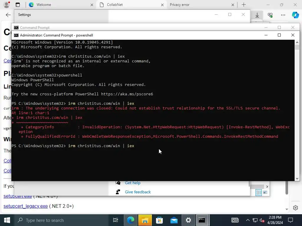
Task: Go back in Edge browser
Action: [x=8, y=15]
